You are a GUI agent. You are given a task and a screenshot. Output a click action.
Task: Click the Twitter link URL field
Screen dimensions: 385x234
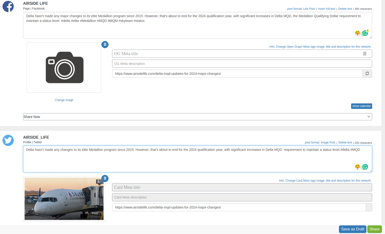239,207
